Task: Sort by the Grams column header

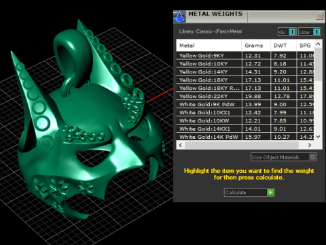Action: 256,46
